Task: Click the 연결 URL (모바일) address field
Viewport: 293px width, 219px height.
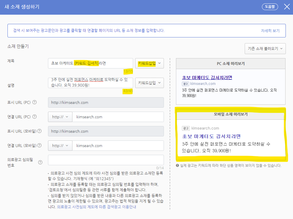Action: pyautogui.click(x=118, y=146)
